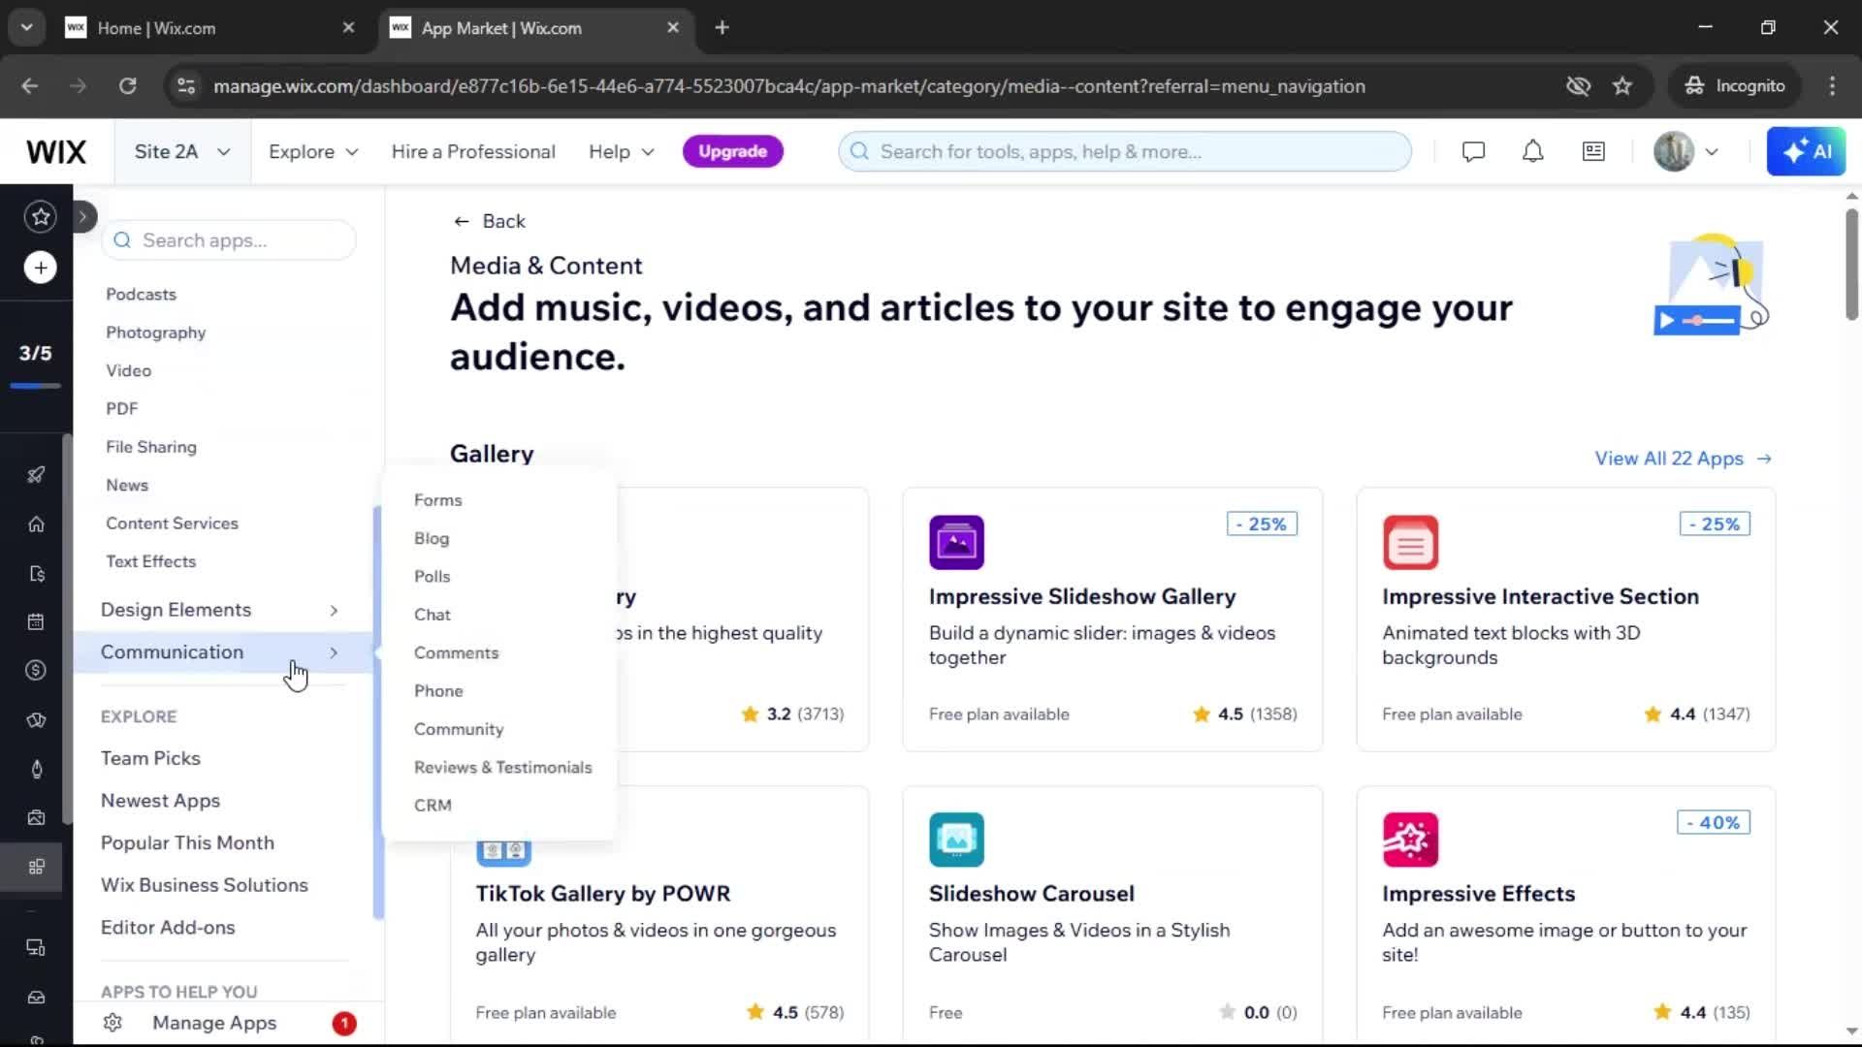Select the Podcasts category
The image size is (1862, 1047).
[141, 294]
